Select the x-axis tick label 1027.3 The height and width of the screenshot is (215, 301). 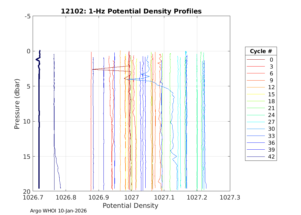click(x=230, y=197)
